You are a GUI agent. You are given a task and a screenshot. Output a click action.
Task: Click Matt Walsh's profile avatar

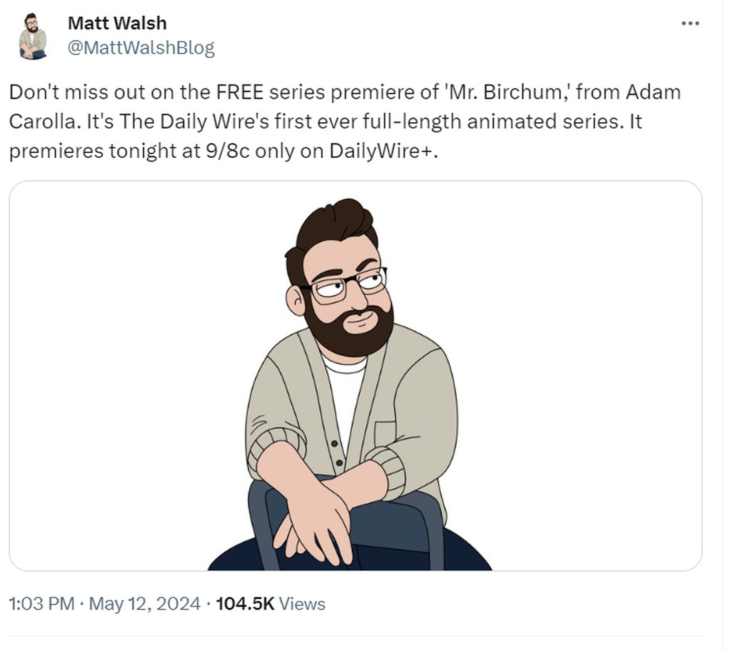tap(33, 36)
